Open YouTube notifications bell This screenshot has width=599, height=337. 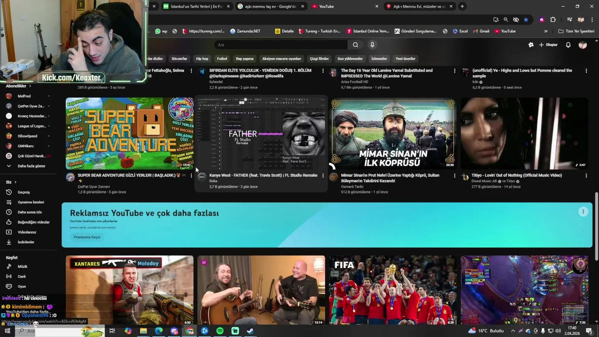(568, 45)
